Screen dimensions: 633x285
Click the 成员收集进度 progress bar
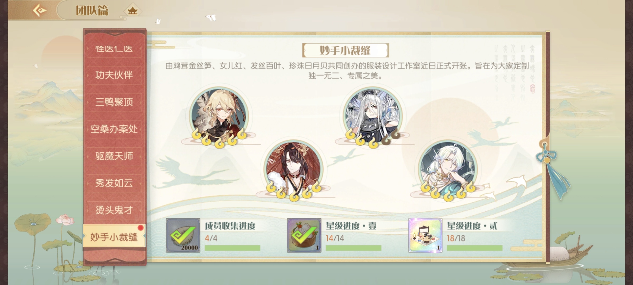[x=232, y=248]
